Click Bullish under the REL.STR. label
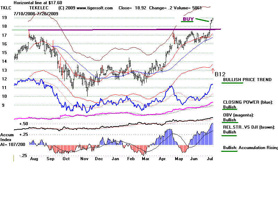The width and height of the screenshot is (278, 208). pos(230,132)
